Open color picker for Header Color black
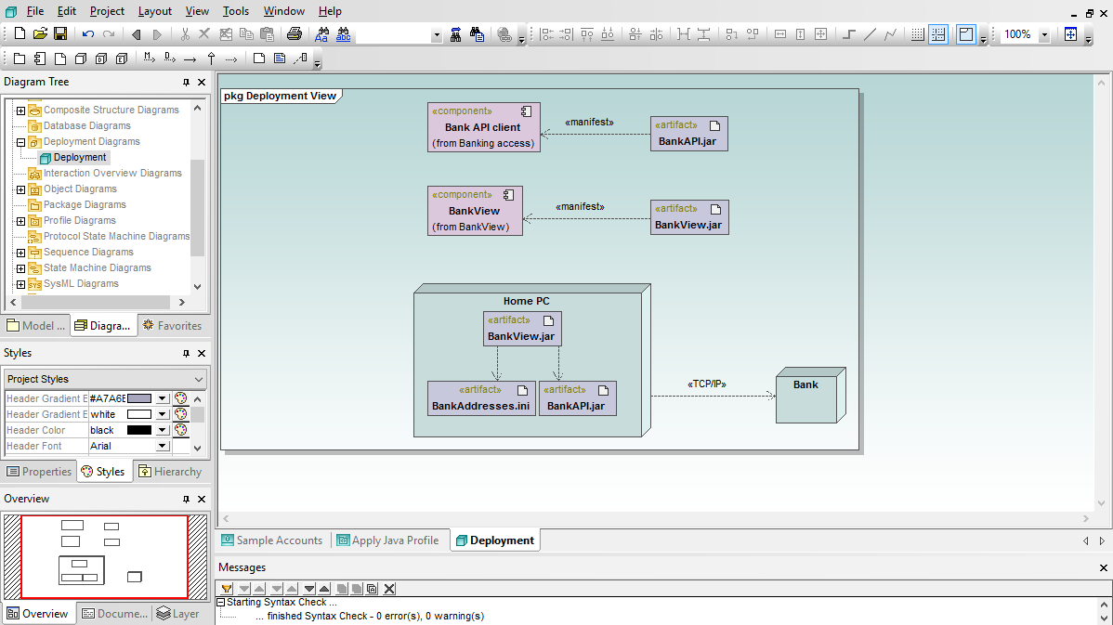Viewport: 1113px width, 625px height. pos(181,431)
